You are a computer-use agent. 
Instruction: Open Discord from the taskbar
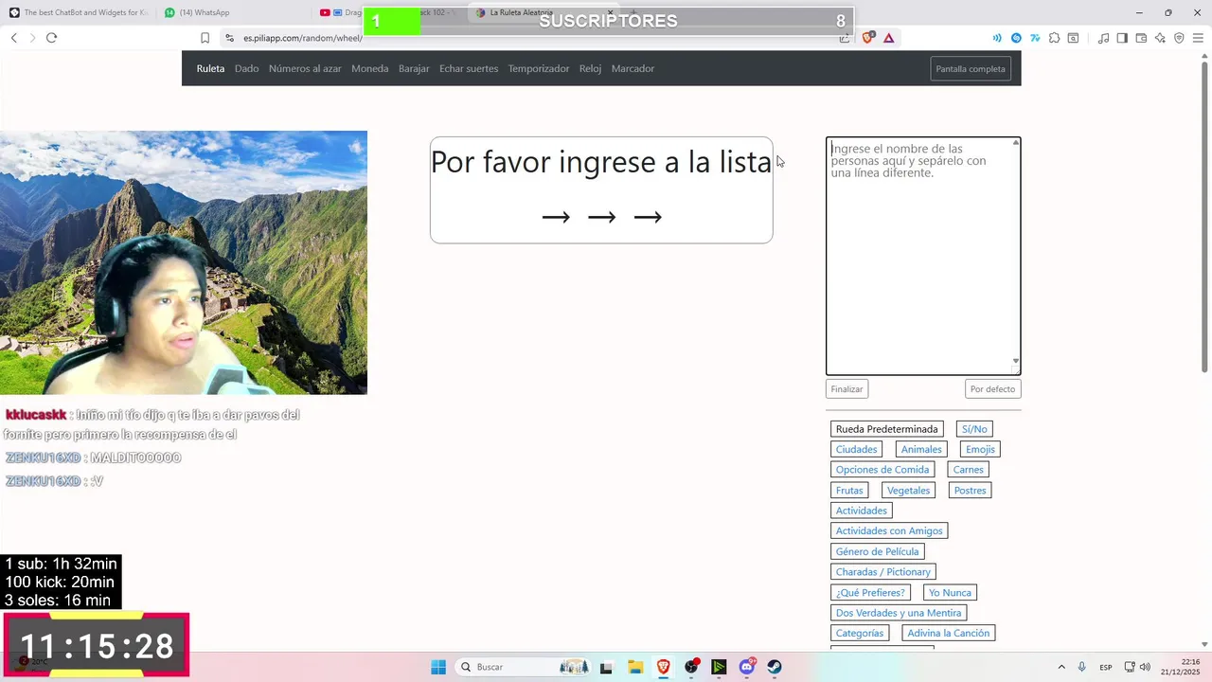[747, 667]
